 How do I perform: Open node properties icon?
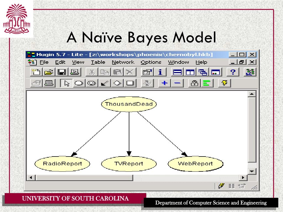pyautogui.click(x=147, y=72)
